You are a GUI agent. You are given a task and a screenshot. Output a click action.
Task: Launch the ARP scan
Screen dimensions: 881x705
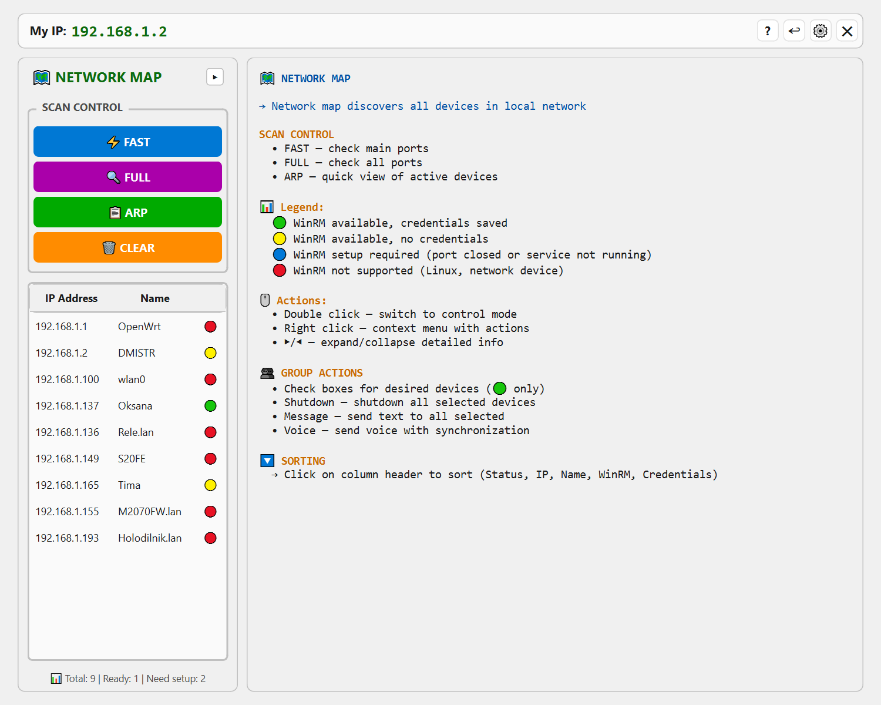(127, 212)
